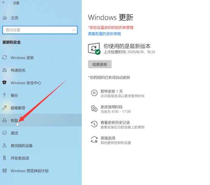Open Windows 更新 sidebar entry
The image size is (210, 185).
(x=22, y=58)
